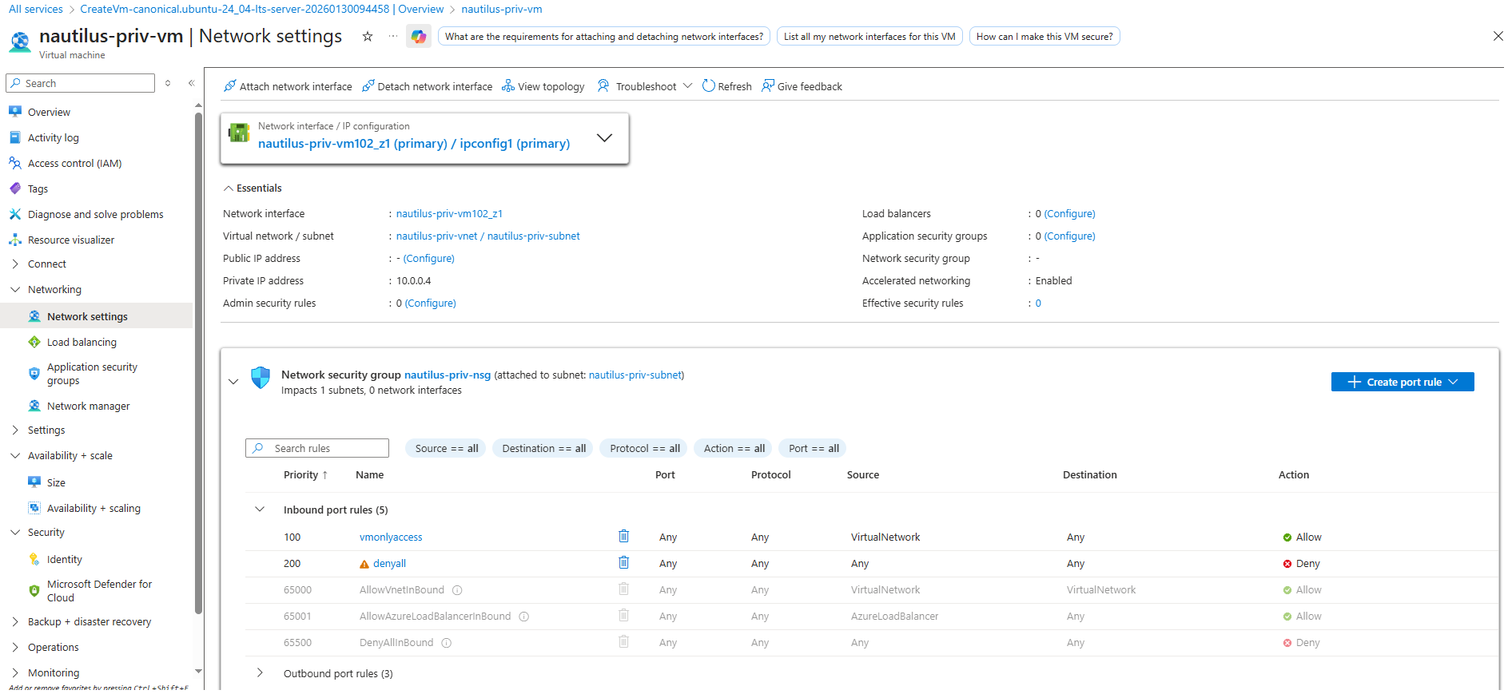Click the info icon next to AllowAzureLoadBalancerInBound
1512x698 pixels.
click(524, 617)
